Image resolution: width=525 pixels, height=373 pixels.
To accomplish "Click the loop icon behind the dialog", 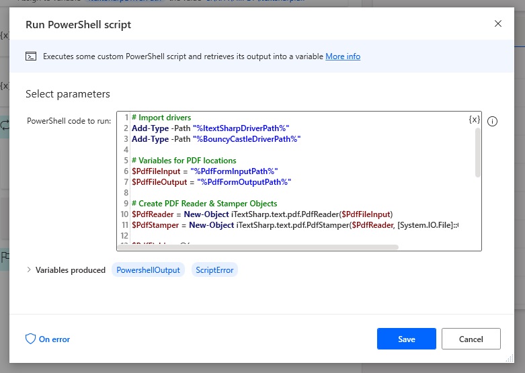I will point(5,125).
